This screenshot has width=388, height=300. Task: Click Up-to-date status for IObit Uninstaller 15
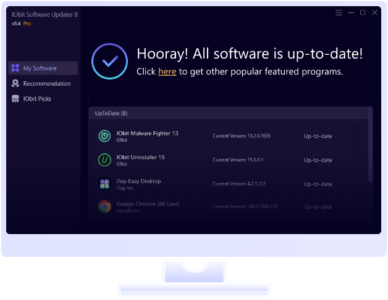[x=318, y=160]
